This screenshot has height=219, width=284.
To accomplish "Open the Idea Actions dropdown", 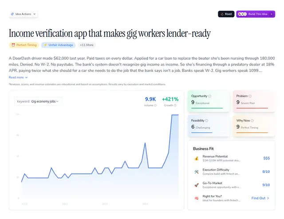I will [x=23, y=14].
